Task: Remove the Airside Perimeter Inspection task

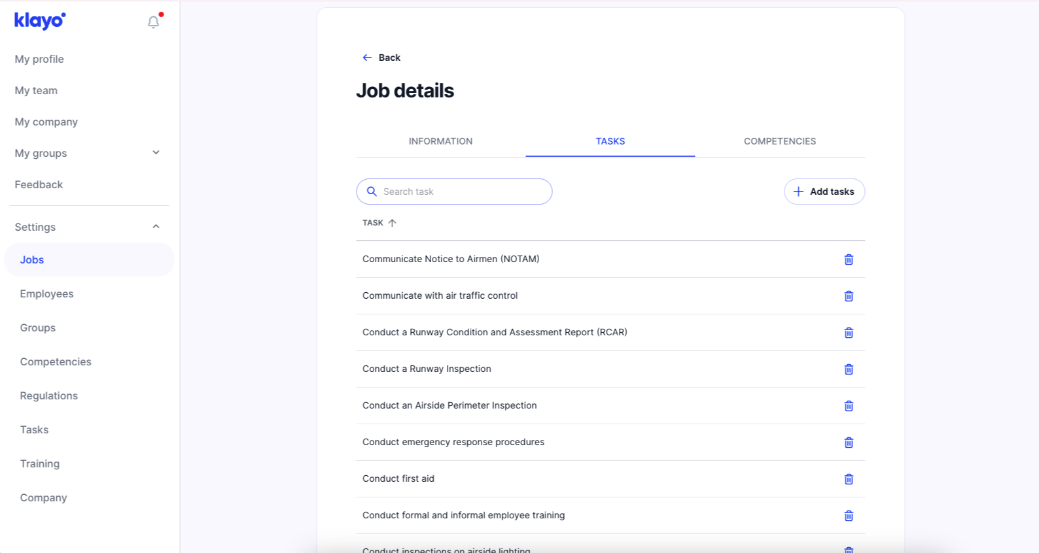Action: (x=849, y=406)
